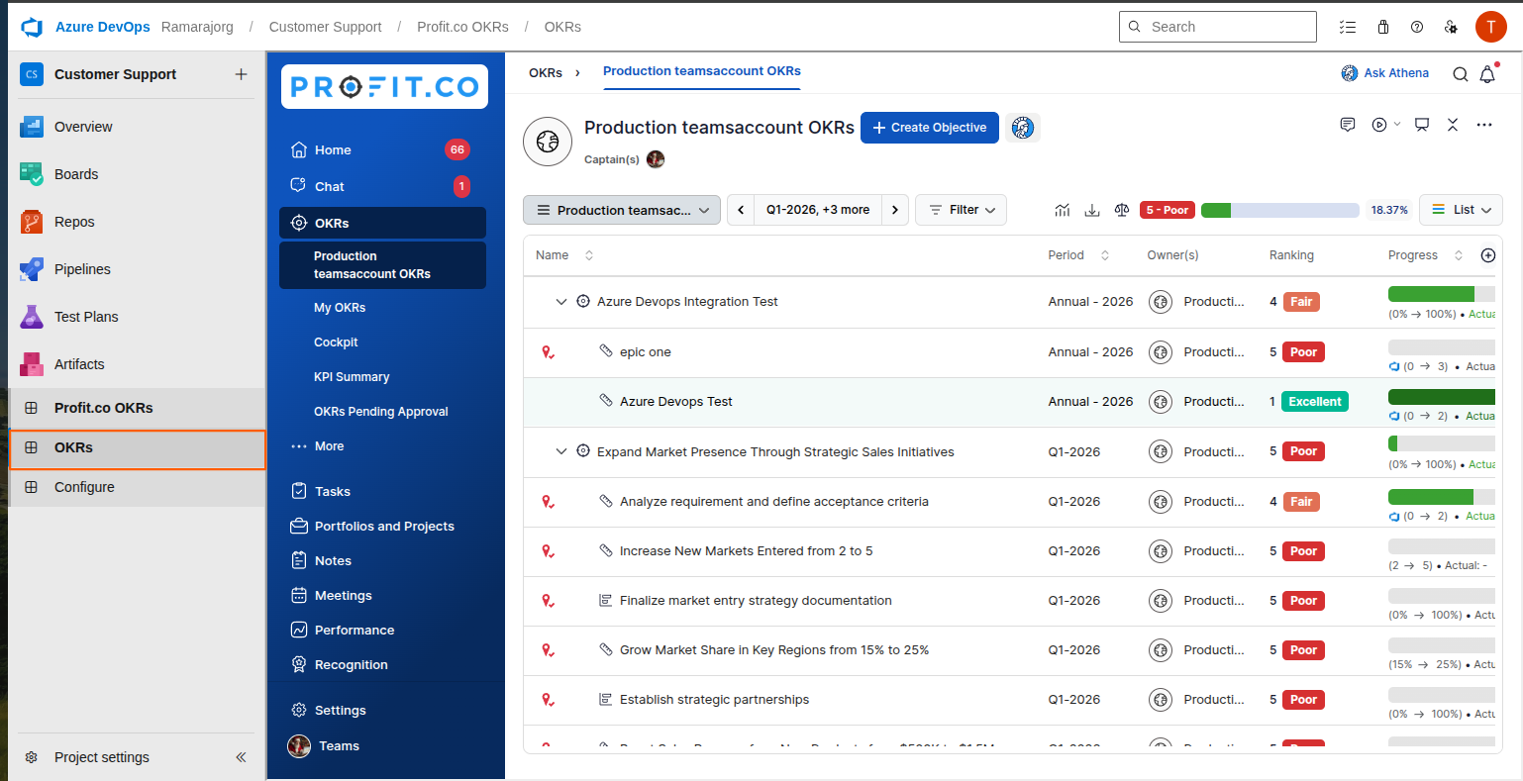Open KPI Summary in the Profit.co menu
Viewport: 1523px width, 781px height.
point(352,377)
